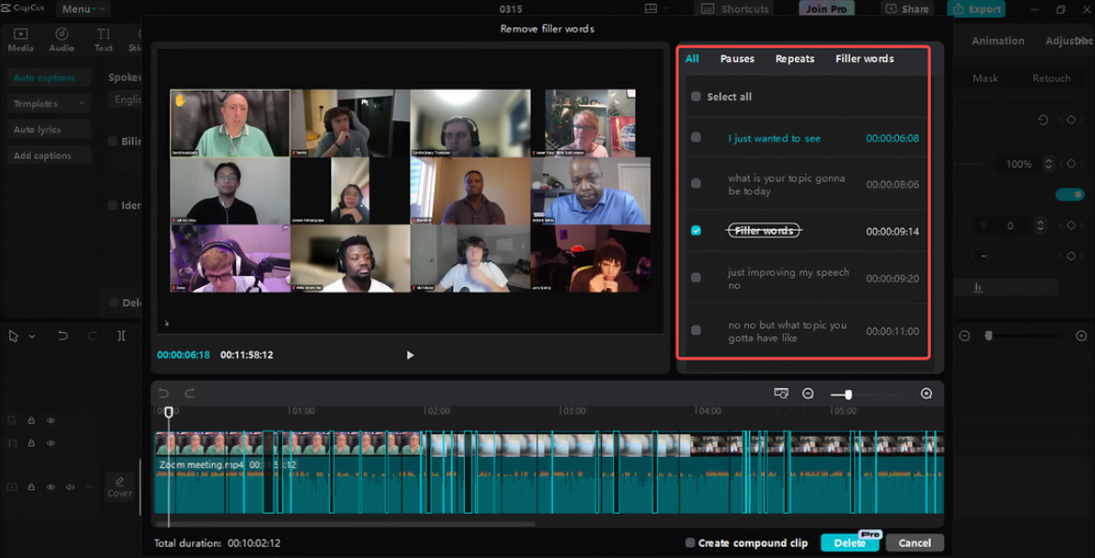Enable the Select all checkbox

click(696, 96)
